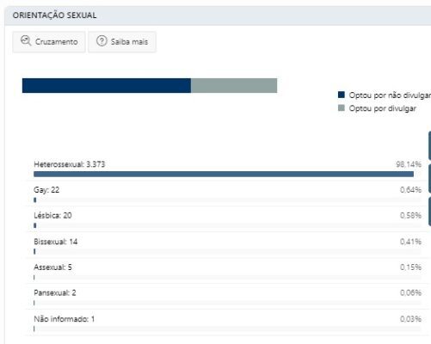Select 'Optou por não divulgar' legend label
The height and width of the screenshot is (344, 431).
point(390,95)
